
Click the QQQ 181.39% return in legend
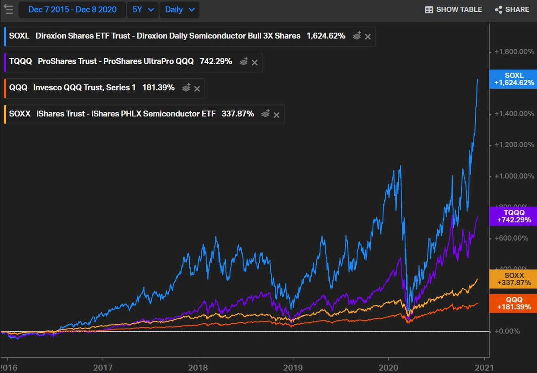(158, 87)
